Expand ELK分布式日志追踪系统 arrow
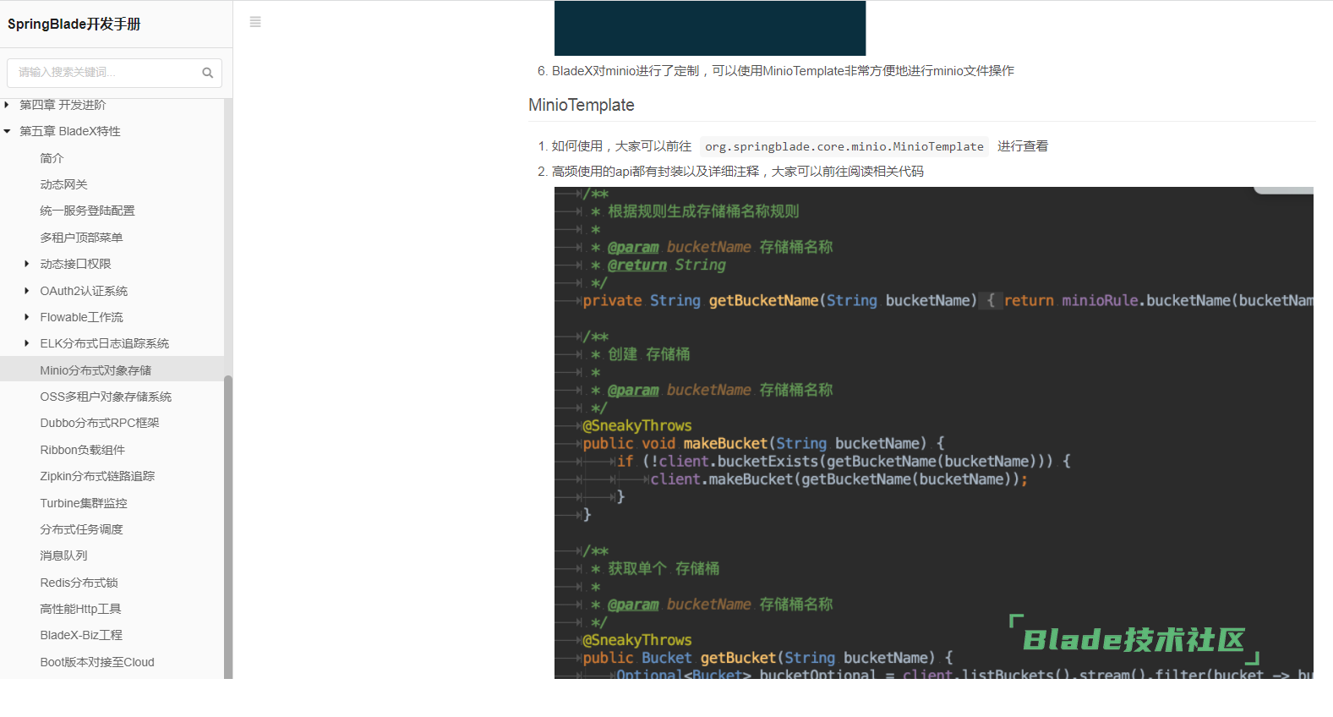The width and height of the screenshot is (1333, 717). [27, 343]
